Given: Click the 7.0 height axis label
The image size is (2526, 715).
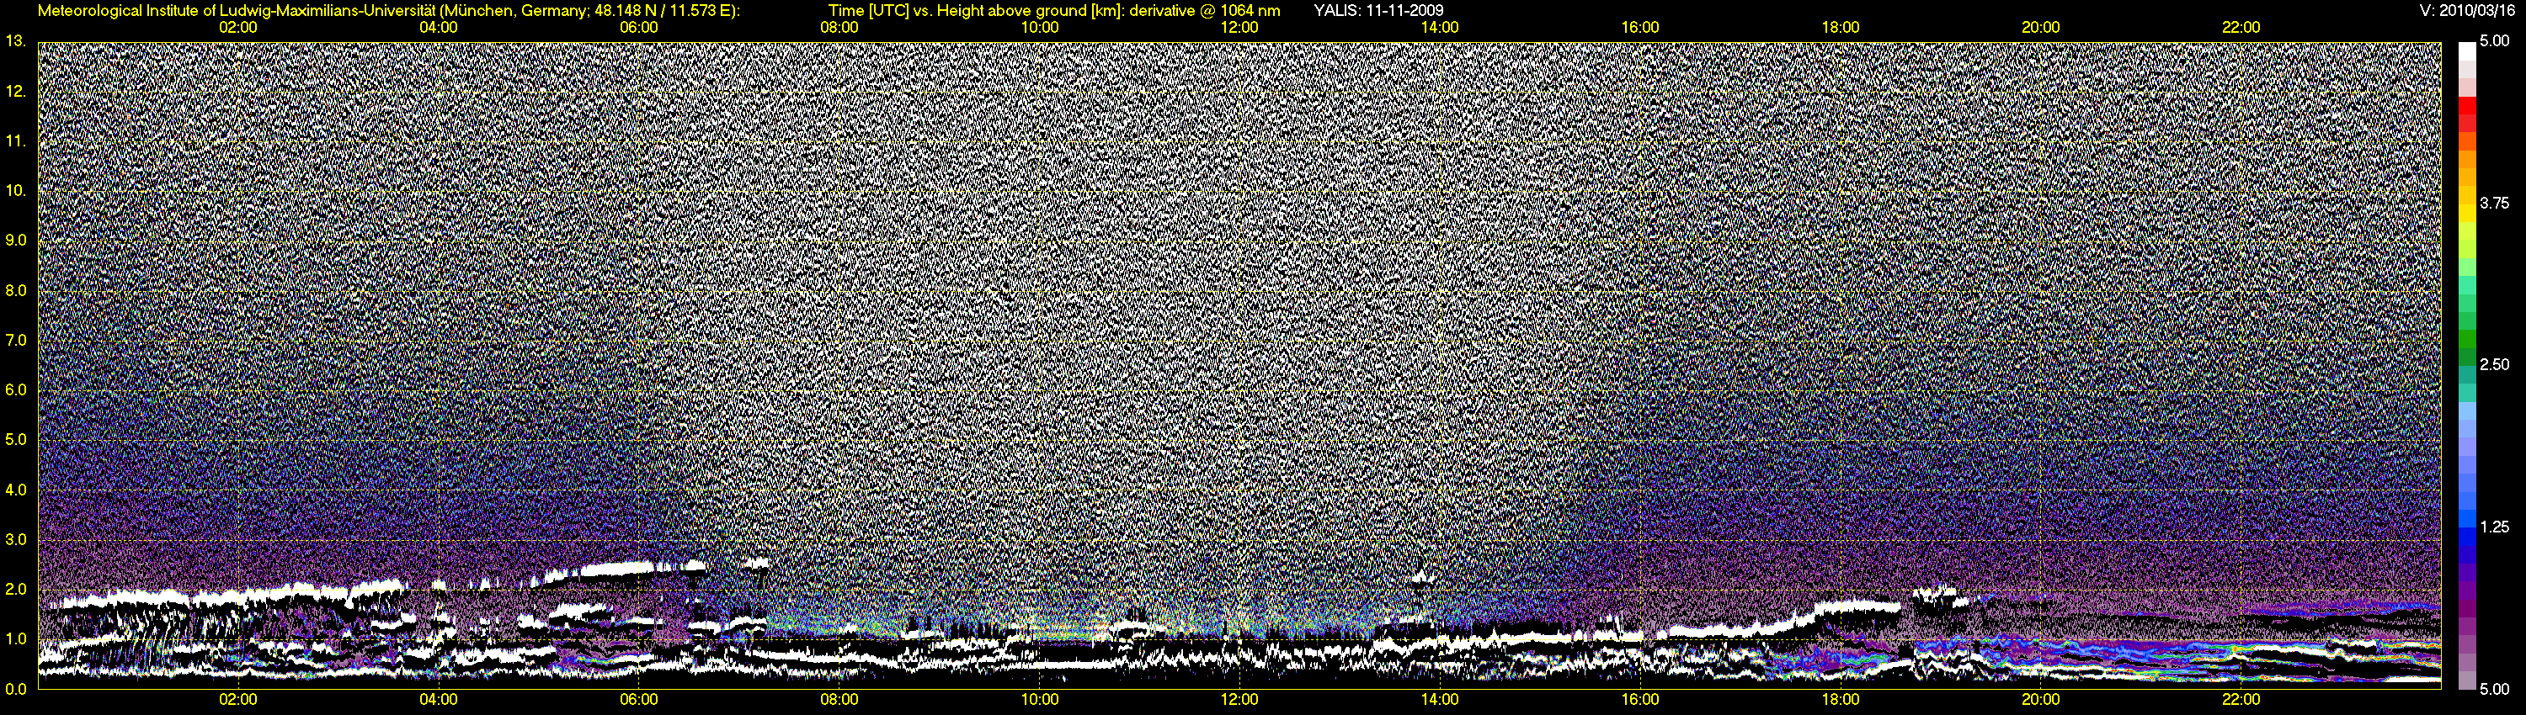Looking at the screenshot, I should tap(14, 340).
